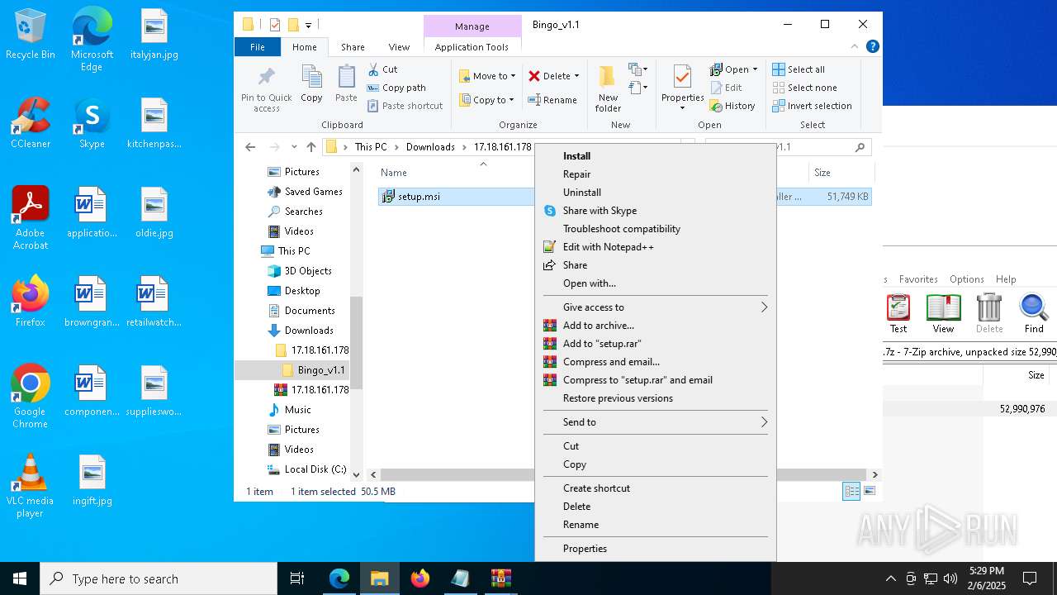Click Pin to Quick access icon
The height and width of the screenshot is (595, 1057).
(266, 78)
